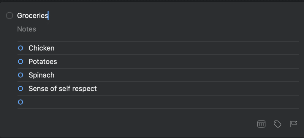The height and width of the screenshot is (138, 304).
Task: Edit the Potatoes checklist item text
Action: point(43,62)
